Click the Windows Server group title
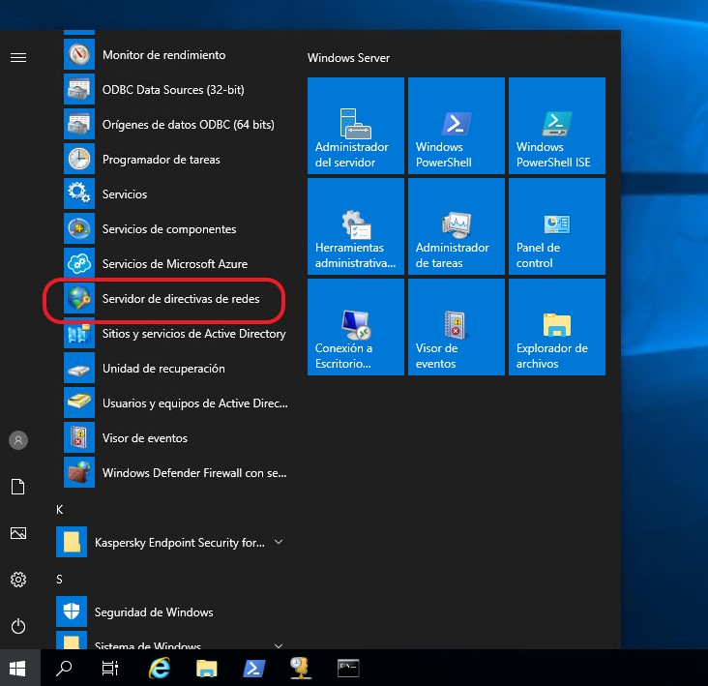 tap(348, 58)
